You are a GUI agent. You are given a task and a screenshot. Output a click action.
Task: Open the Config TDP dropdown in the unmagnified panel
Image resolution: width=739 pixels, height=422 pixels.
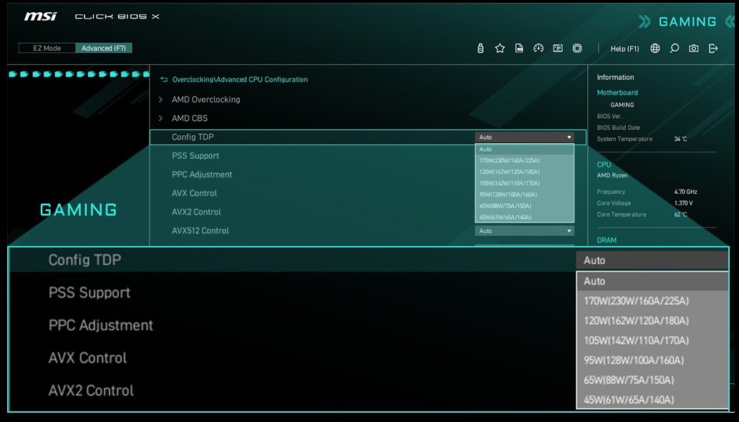(525, 137)
